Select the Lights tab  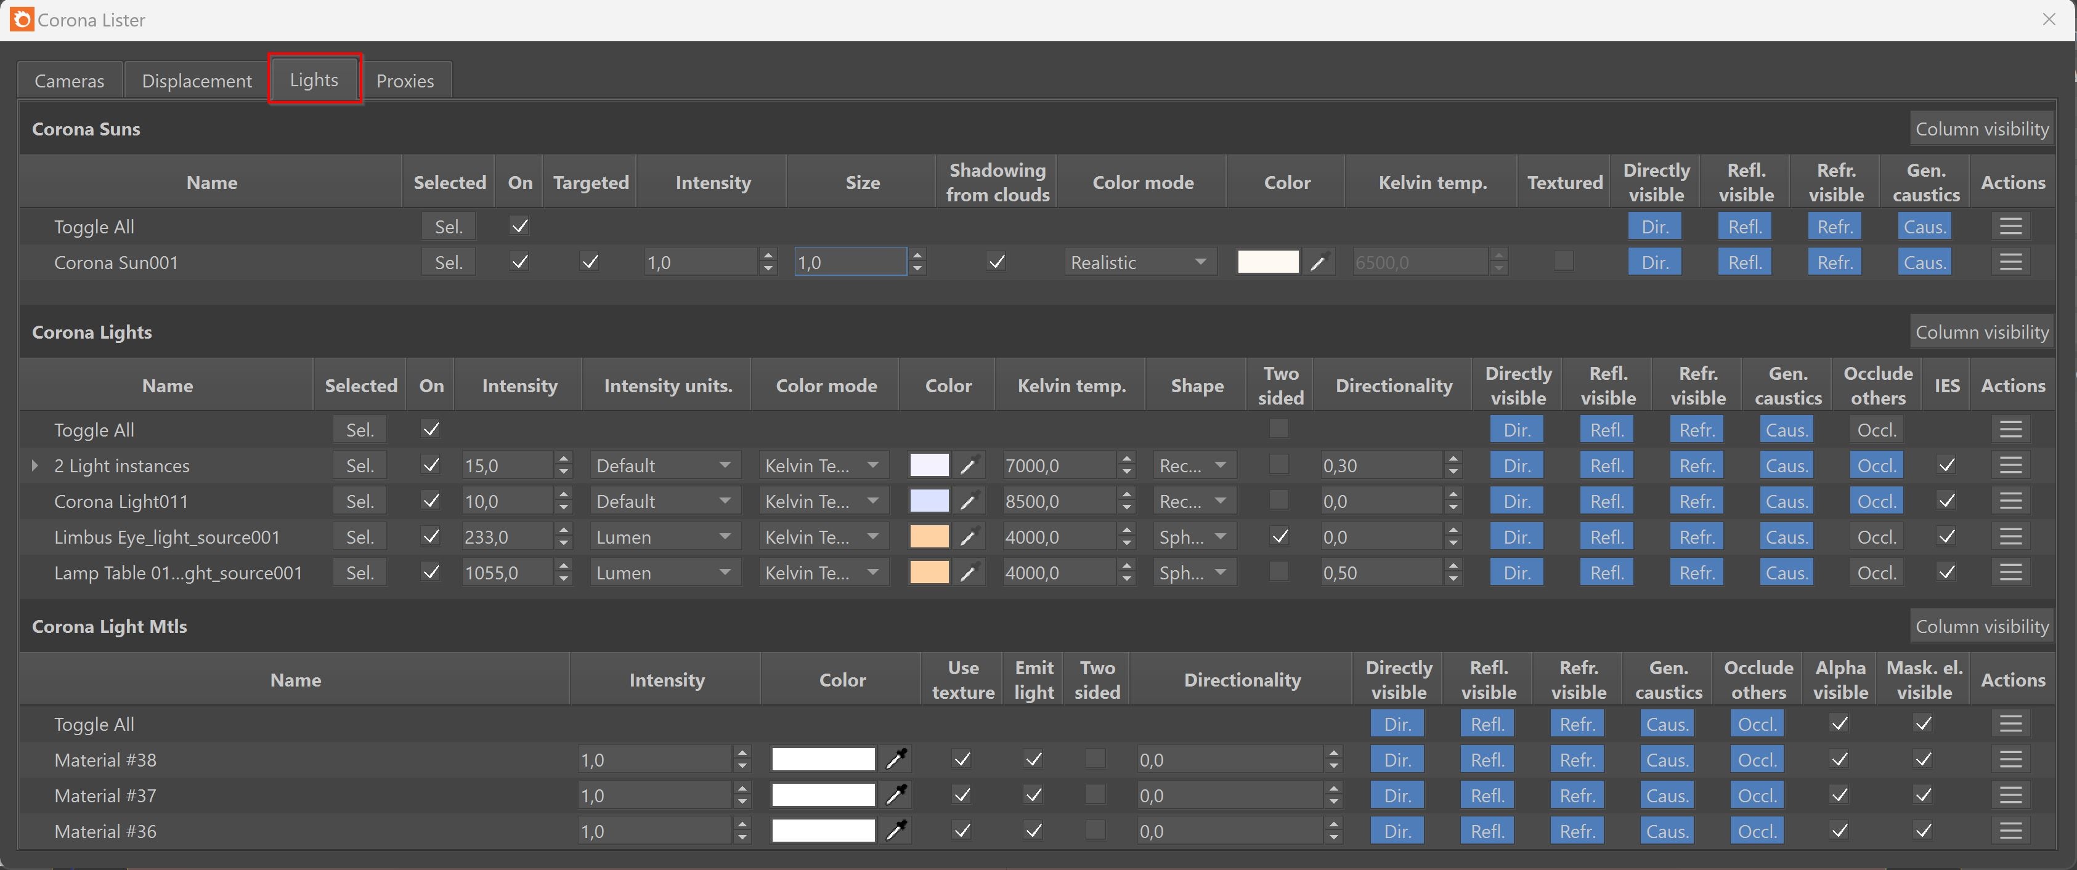coord(314,79)
